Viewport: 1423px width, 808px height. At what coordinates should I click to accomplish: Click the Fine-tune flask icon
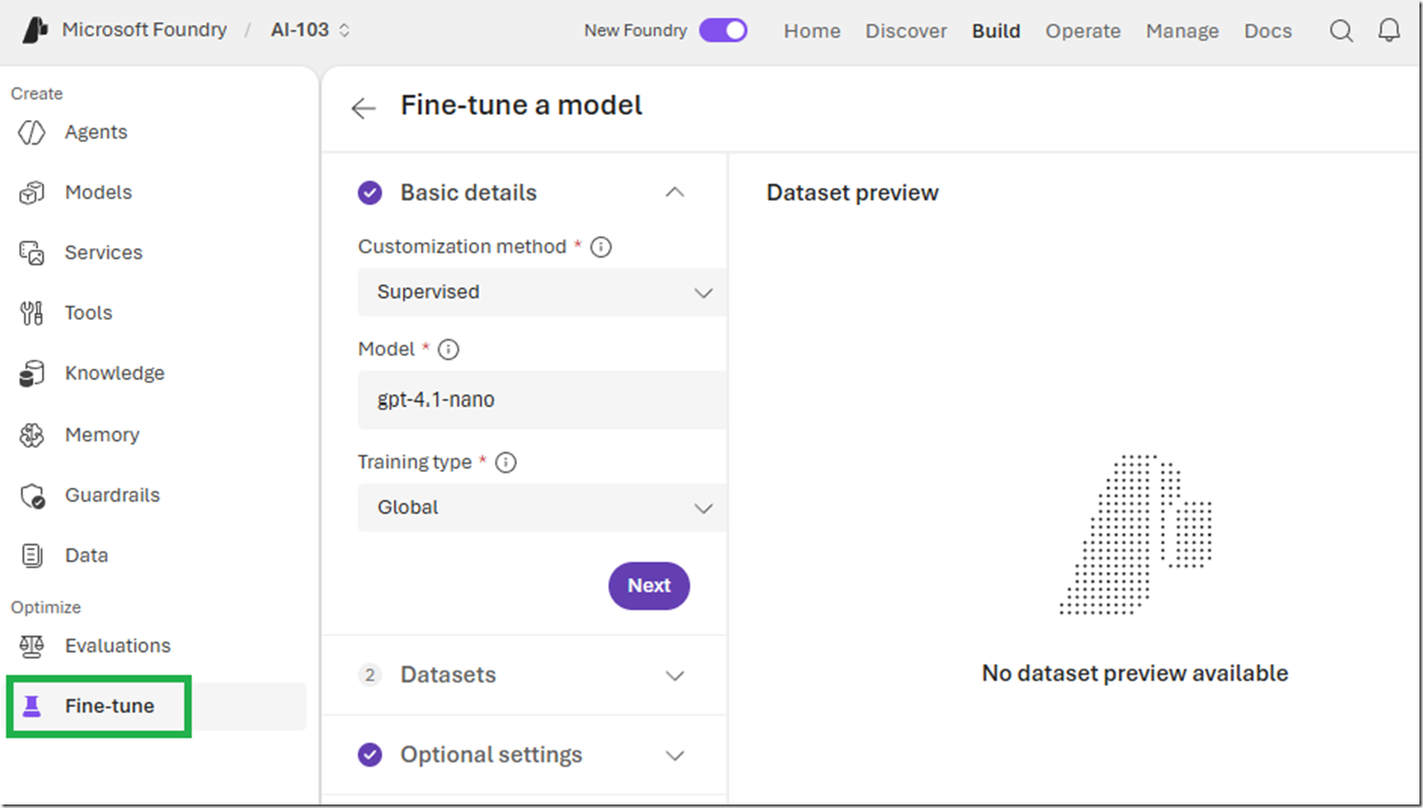point(32,706)
